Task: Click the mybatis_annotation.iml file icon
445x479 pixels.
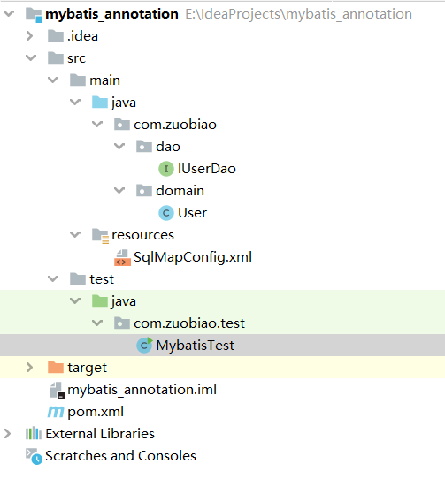Action: [x=57, y=390]
